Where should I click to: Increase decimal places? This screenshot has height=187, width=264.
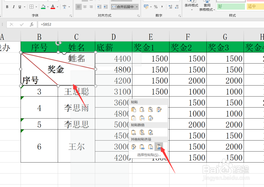coord(170,7)
